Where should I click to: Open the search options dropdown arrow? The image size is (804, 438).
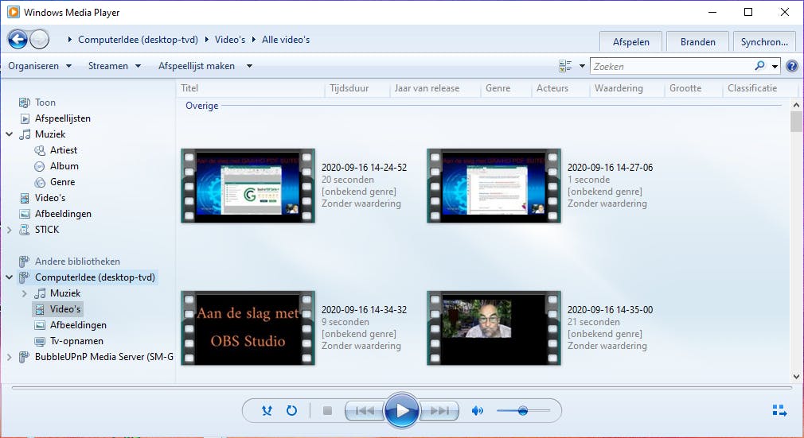(775, 66)
